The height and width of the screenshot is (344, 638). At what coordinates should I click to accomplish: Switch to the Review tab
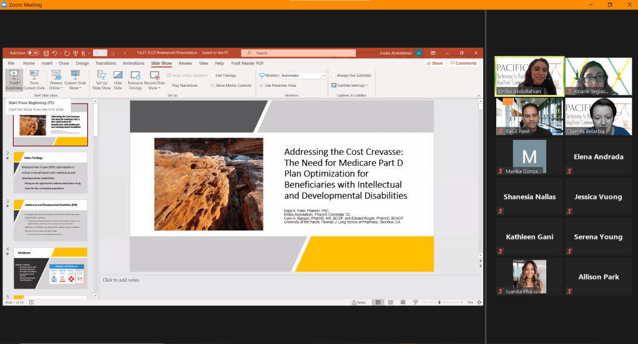point(185,63)
